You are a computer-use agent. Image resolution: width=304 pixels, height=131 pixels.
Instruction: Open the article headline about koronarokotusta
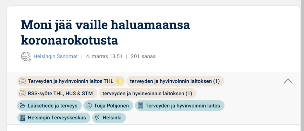tap(105, 33)
